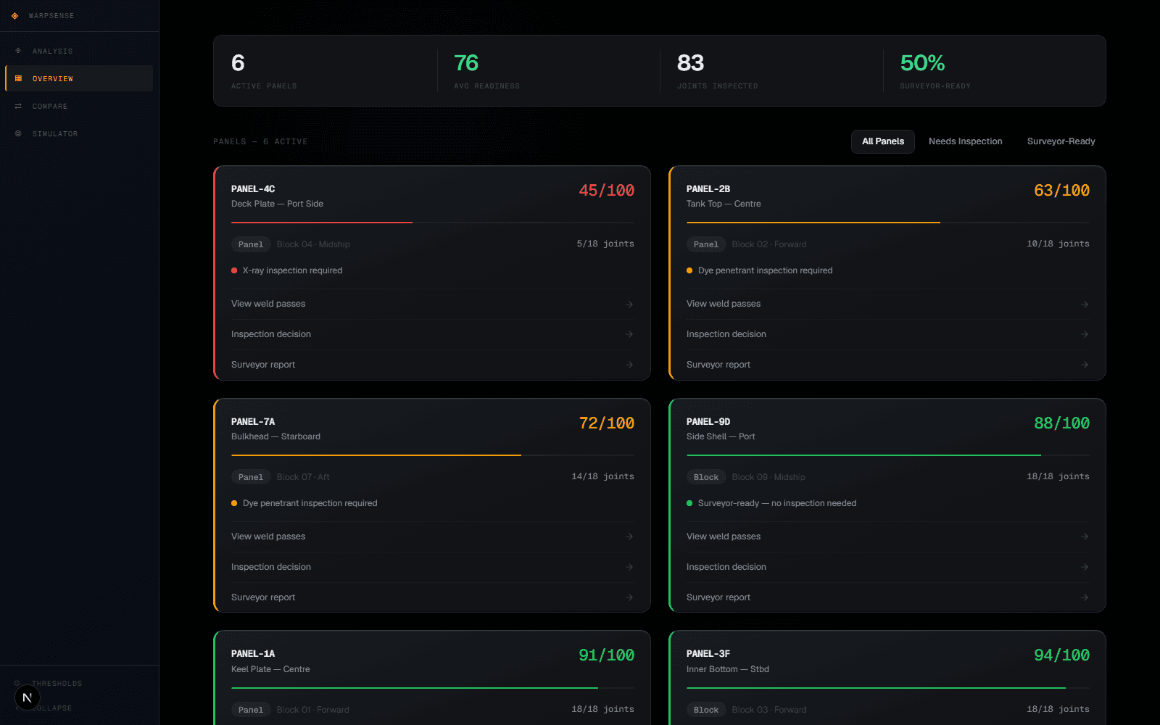Open Inspection decision for PANEL-7A
Screen dimensions: 1160x725
pyautogui.click(x=432, y=567)
